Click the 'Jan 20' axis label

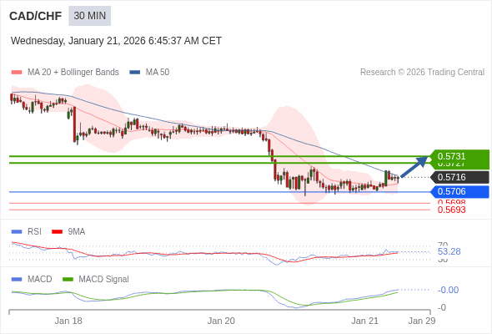click(x=221, y=321)
